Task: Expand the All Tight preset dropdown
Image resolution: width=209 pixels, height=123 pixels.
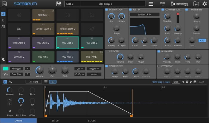Action: click(x=33, y=82)
